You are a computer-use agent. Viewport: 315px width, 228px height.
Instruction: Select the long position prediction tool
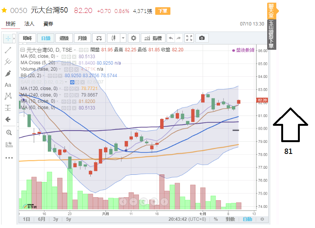(8, 108)
